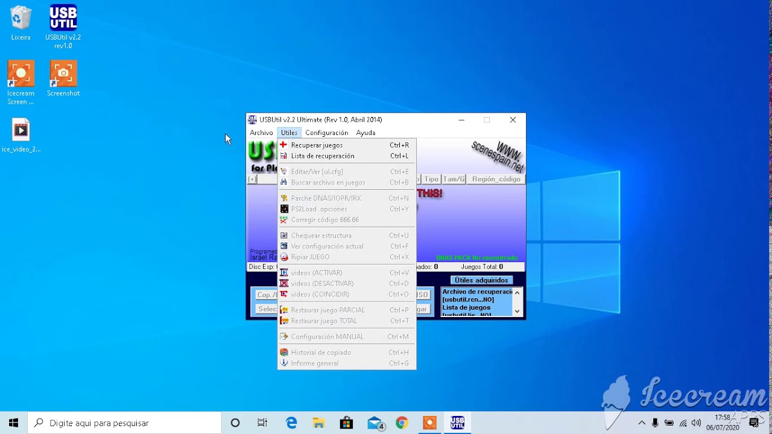
Task: Open USBUtil v2.2 desktop shortcut icon
Action: 63,18
